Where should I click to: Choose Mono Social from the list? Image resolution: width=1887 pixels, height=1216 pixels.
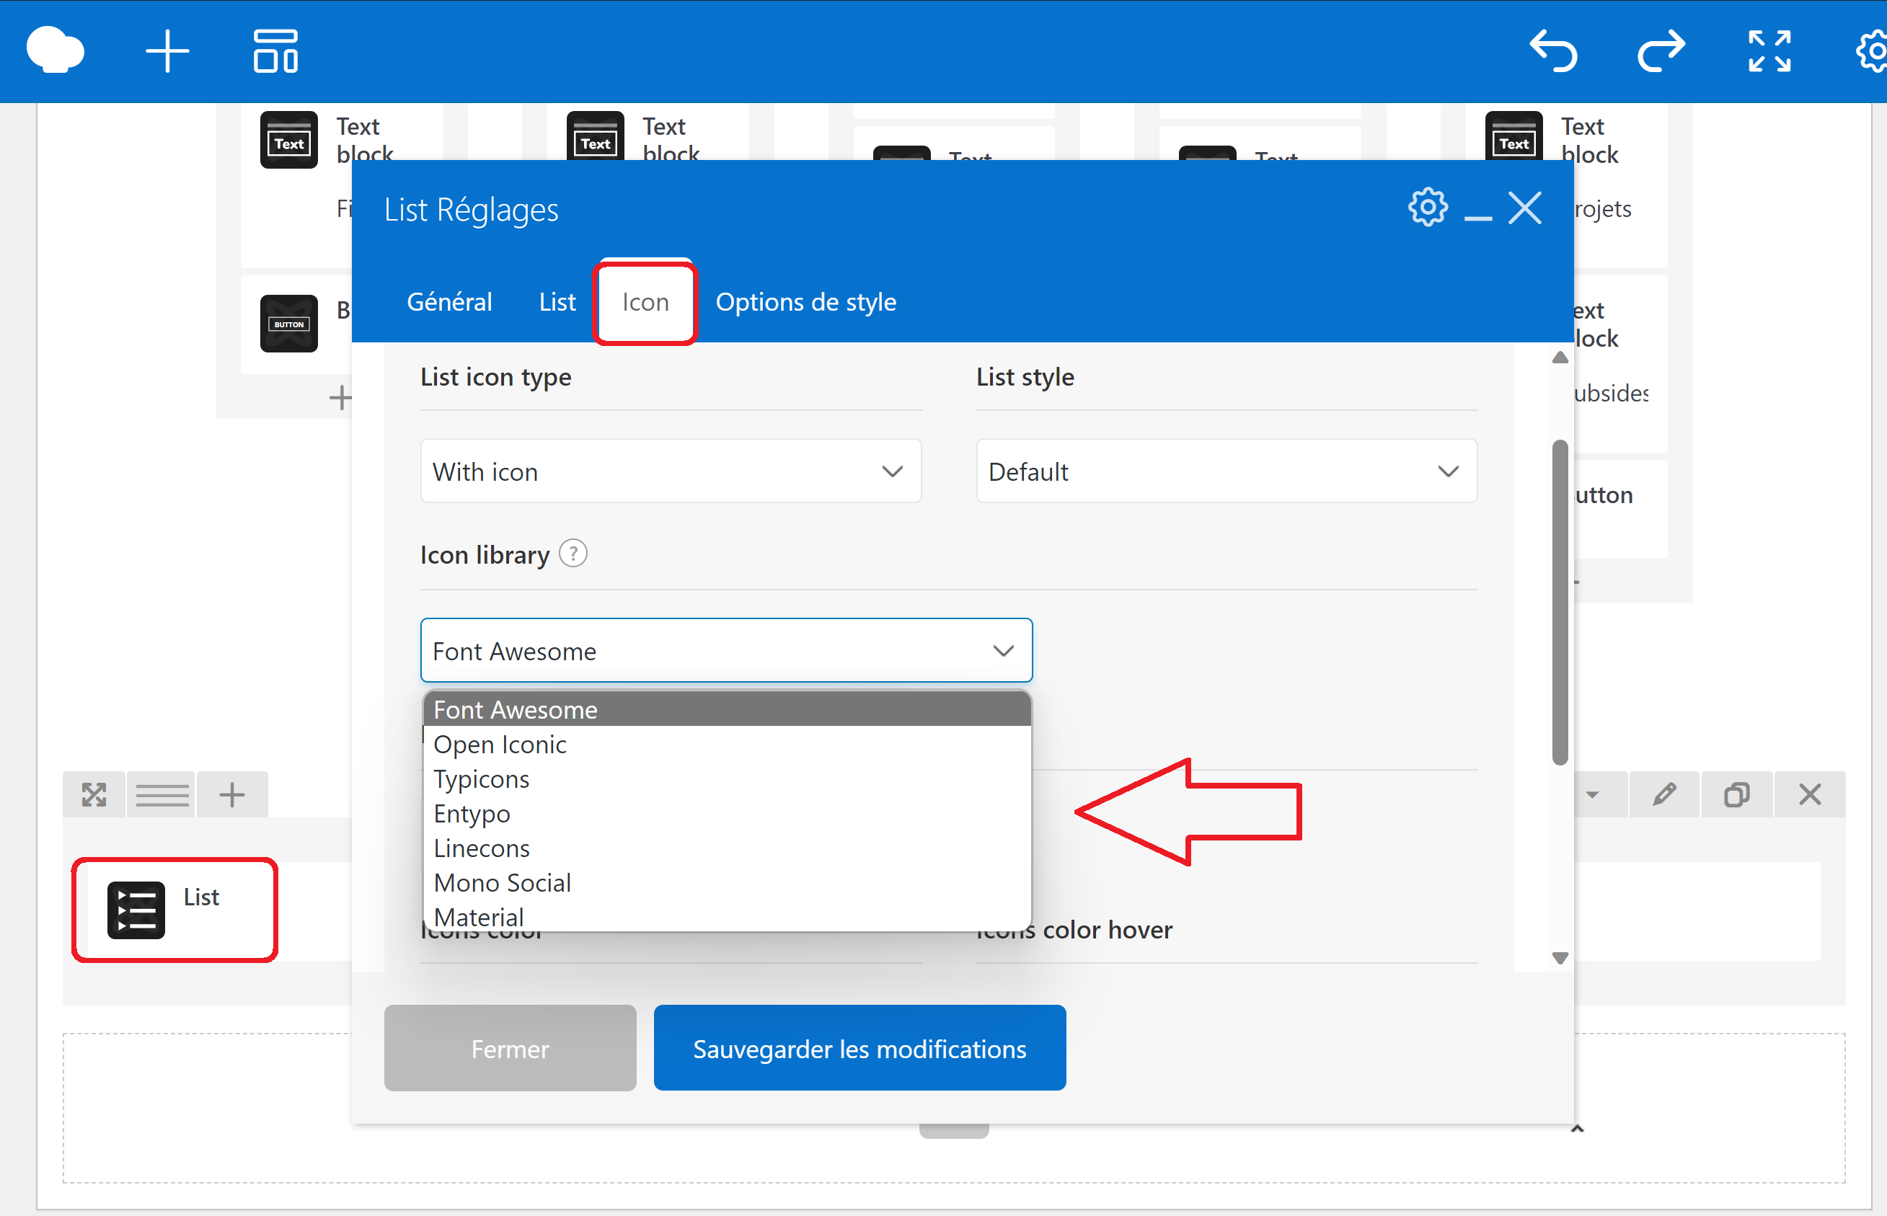(x=727, y=883)
